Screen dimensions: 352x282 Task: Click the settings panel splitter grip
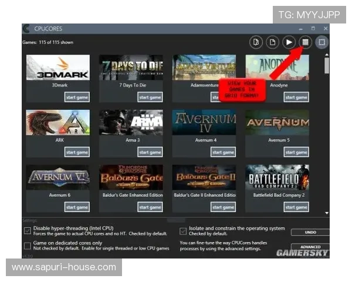point(175,220)
